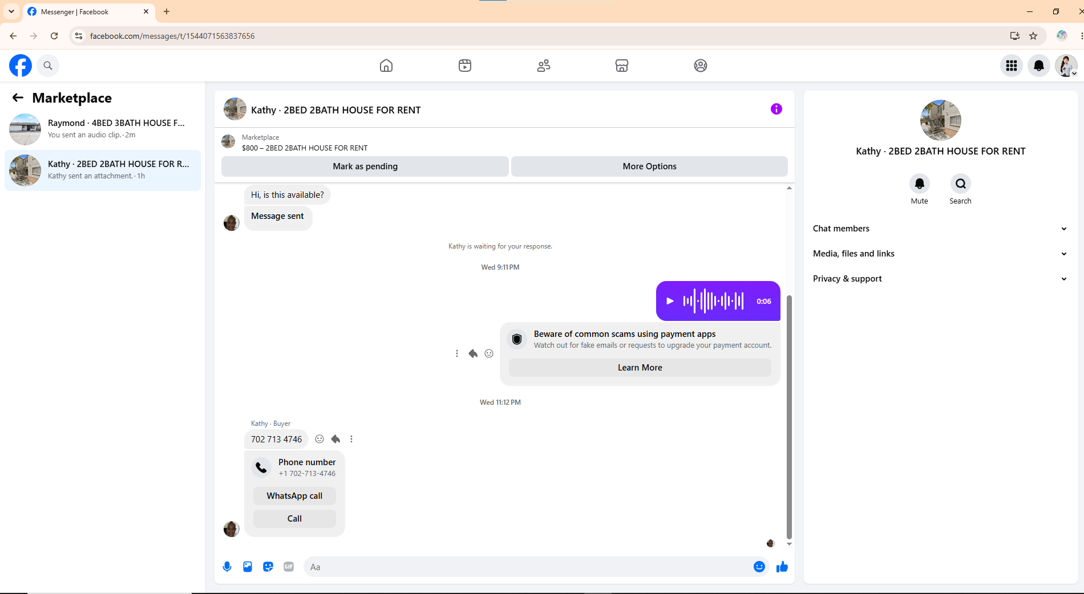Screen dimensions: 1084x594
Task: Click the voice message waveform
Action: click(x=713, y=301)
